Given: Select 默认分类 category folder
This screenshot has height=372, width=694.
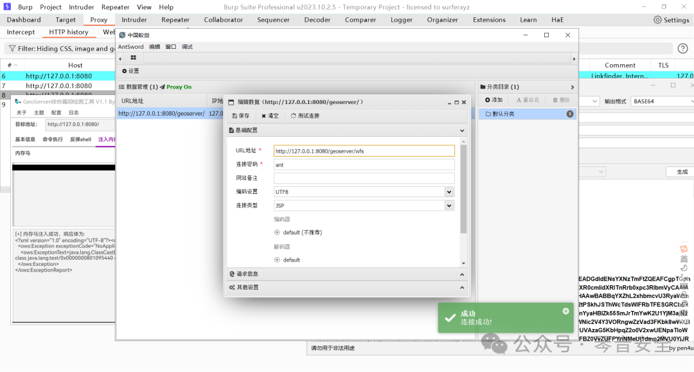Looking at the screenshot, I should pos(528,114).
